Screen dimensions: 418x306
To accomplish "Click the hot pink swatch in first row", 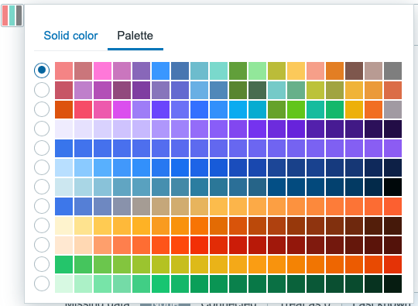I will point(102,70).
